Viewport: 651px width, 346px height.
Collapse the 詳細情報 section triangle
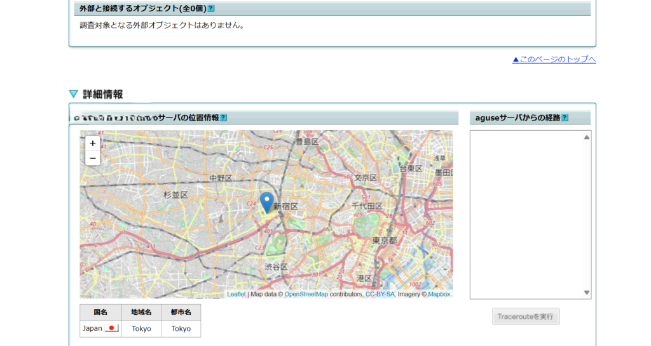click(x=74, y=94)
